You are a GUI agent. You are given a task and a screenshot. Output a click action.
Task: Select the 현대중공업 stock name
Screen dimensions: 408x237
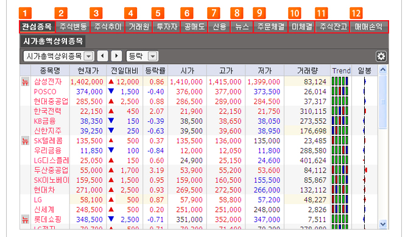[51, 101]
